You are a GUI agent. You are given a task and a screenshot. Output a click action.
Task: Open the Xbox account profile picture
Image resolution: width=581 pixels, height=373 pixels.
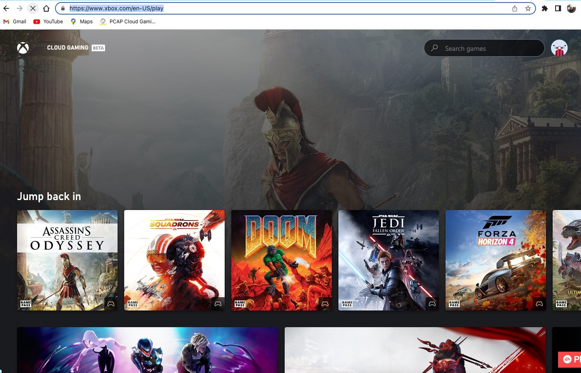pyautogui.click(x=559, y=48)
